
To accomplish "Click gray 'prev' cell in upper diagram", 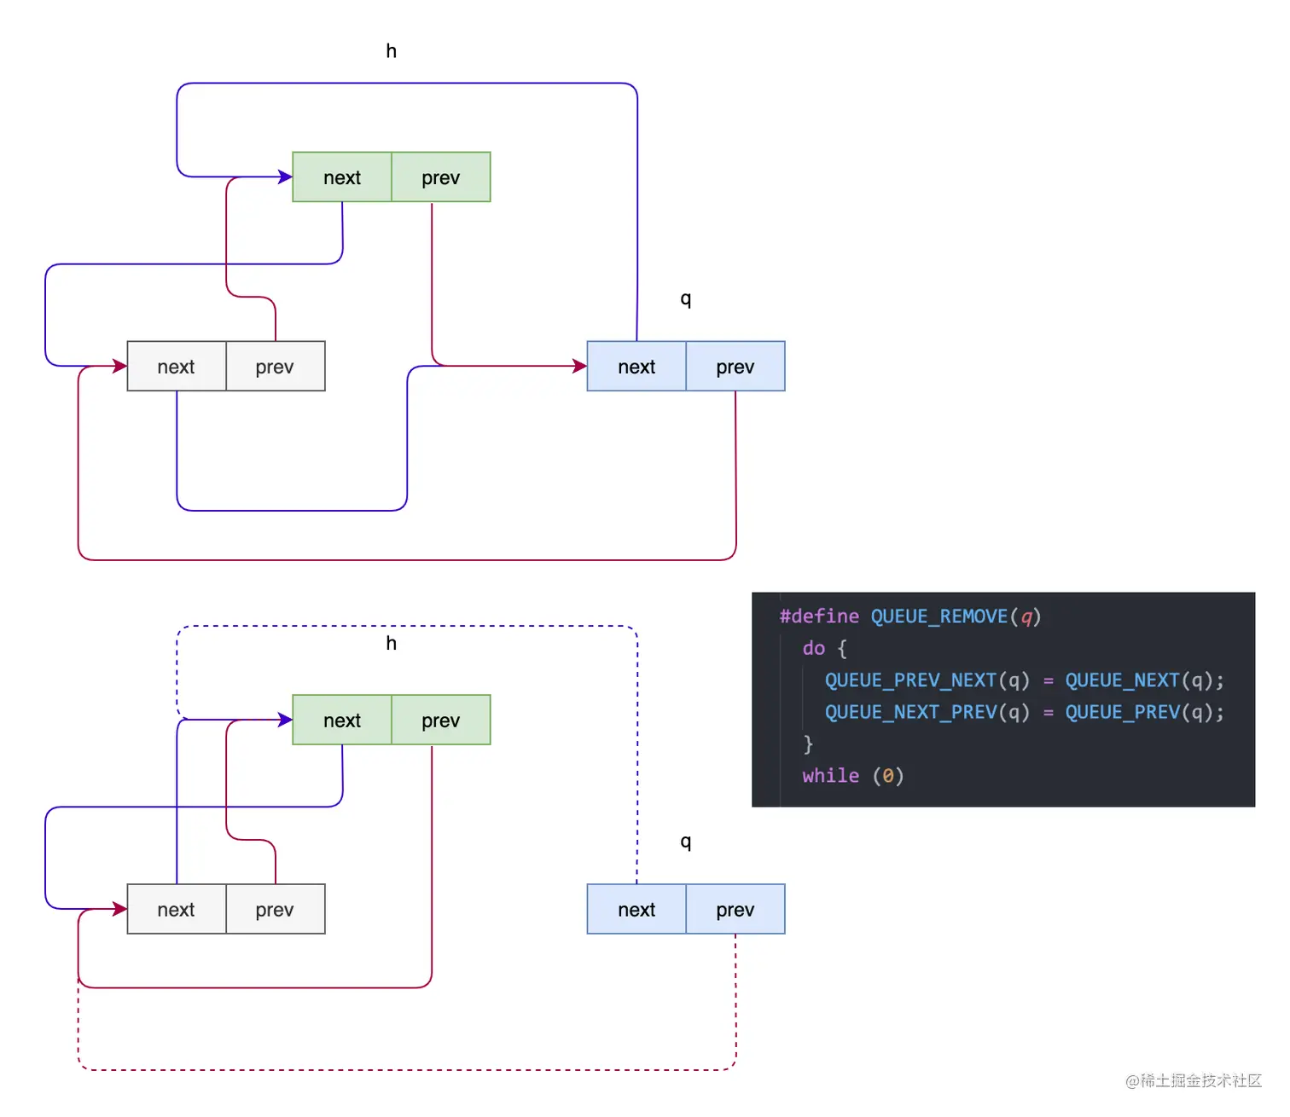I will [276, 367].
